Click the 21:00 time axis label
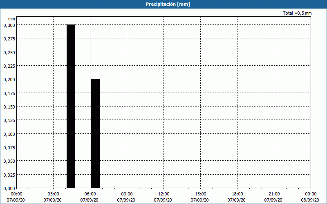327x204 pixels. click(274, 194)
